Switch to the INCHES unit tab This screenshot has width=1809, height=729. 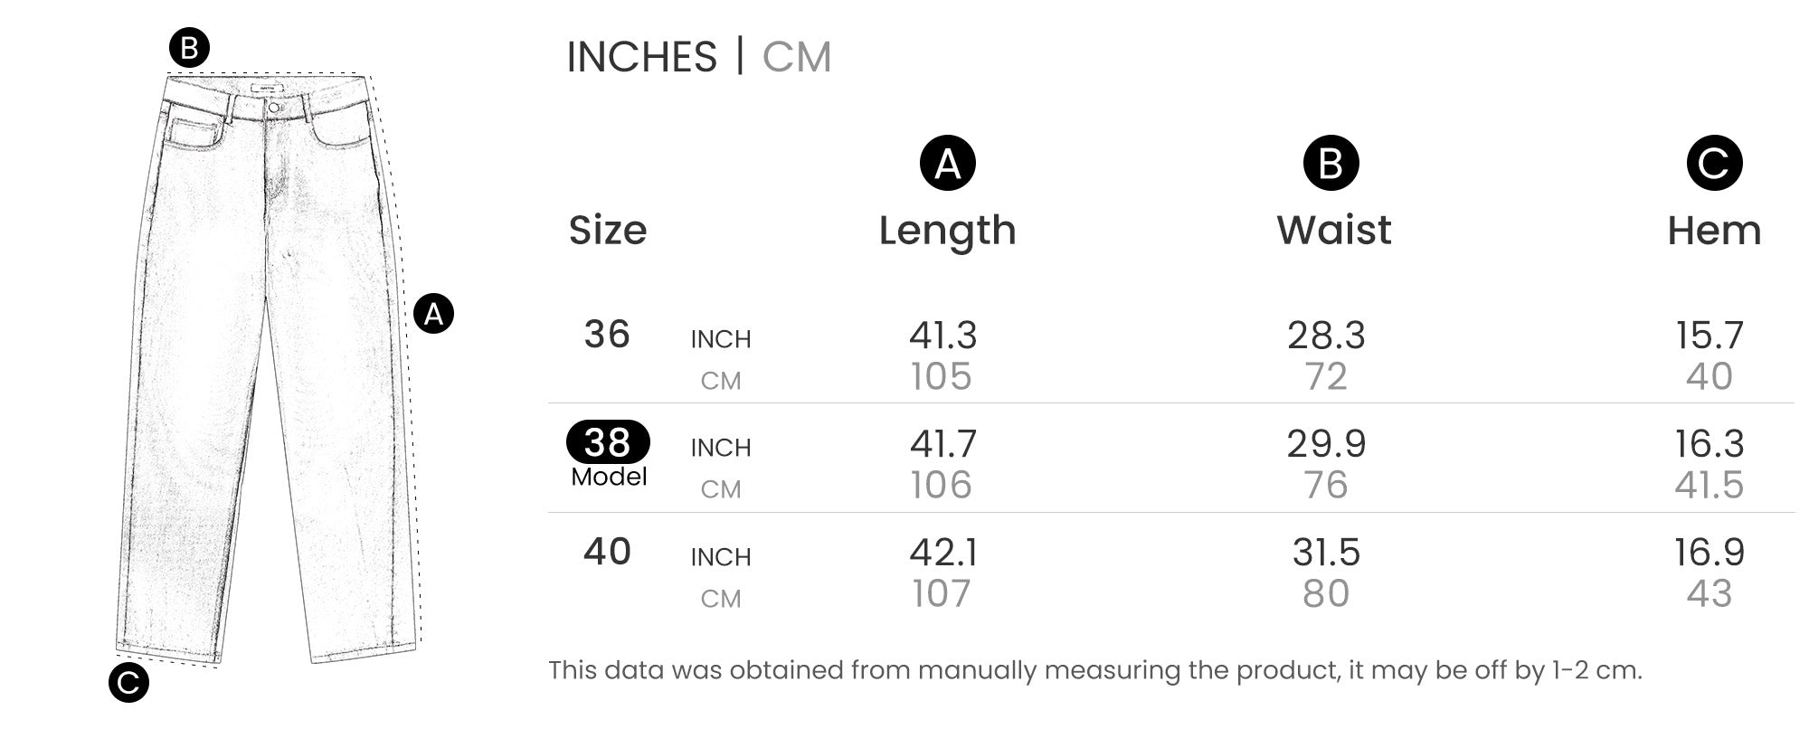click(x=641, y=57)
